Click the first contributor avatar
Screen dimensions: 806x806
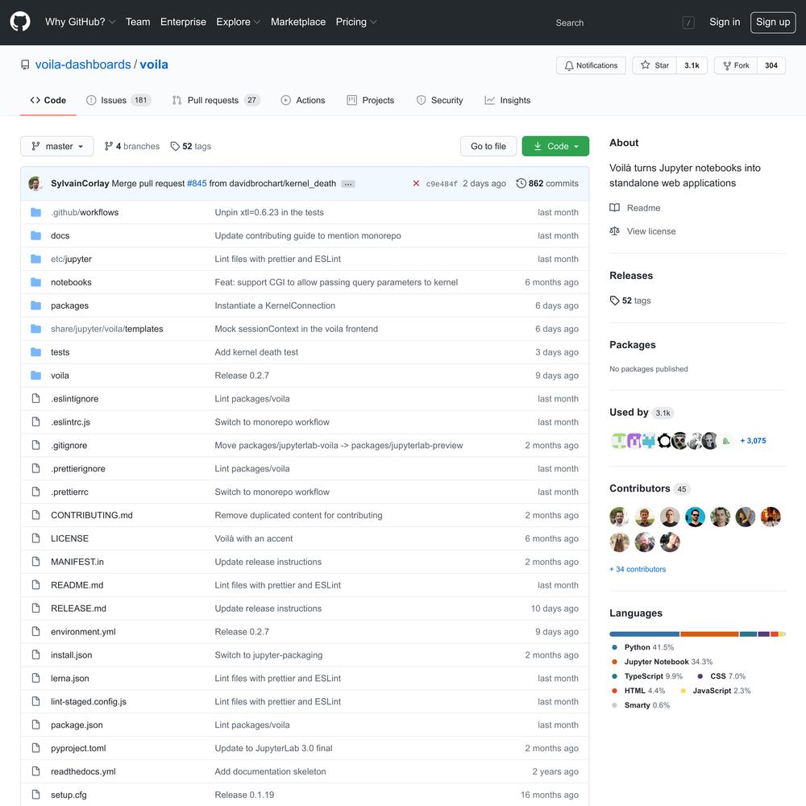coord(619,517)
